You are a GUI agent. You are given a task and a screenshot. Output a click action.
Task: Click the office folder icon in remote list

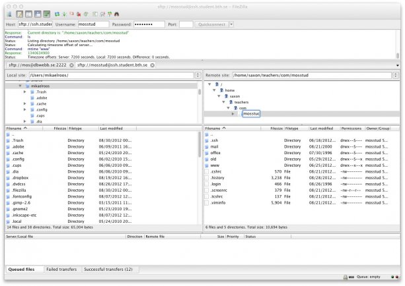click(207, 153)
